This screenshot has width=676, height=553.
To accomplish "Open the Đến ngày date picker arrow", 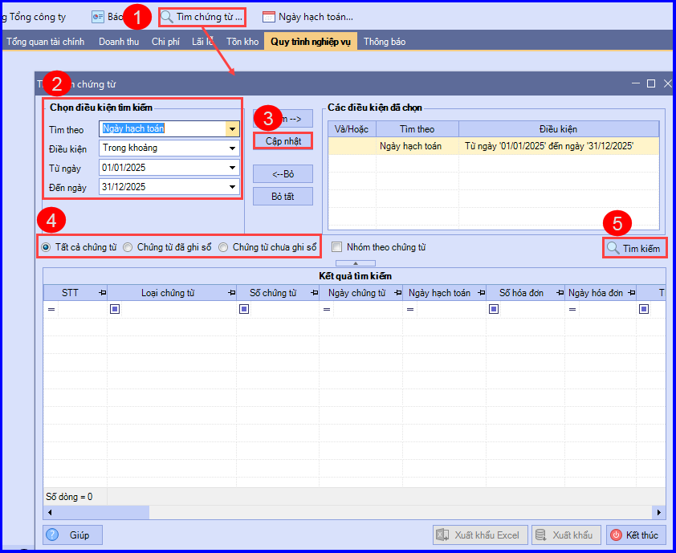I will click(x=232, y=187).
